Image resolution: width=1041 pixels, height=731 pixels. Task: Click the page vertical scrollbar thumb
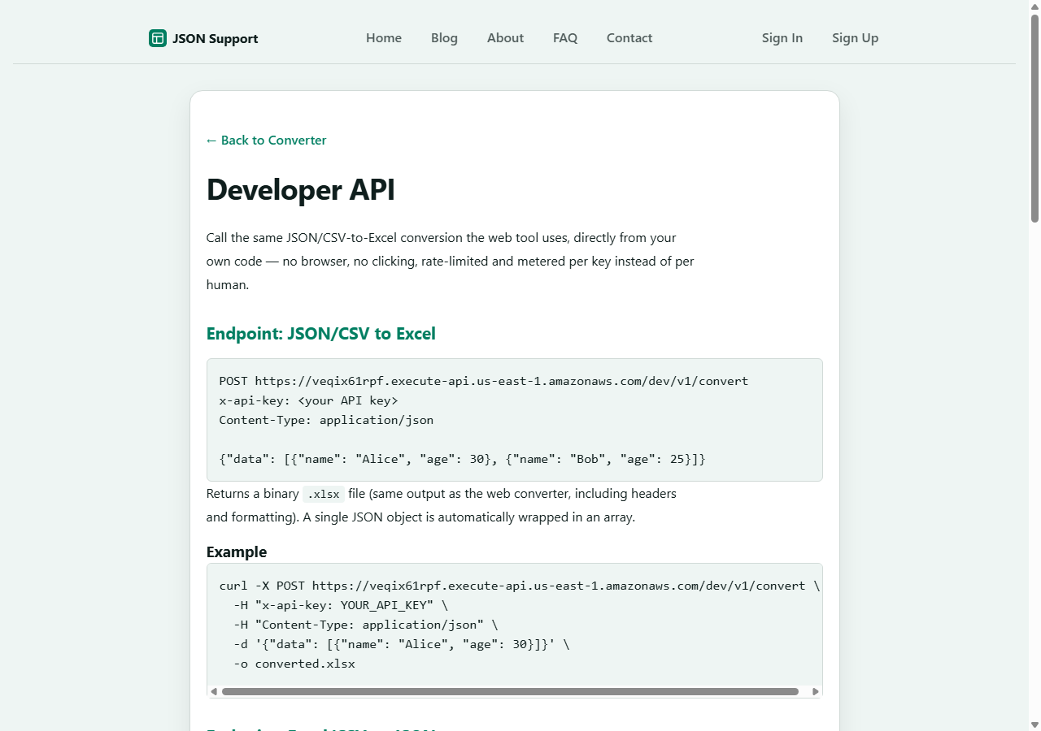tap(1034, 118)
